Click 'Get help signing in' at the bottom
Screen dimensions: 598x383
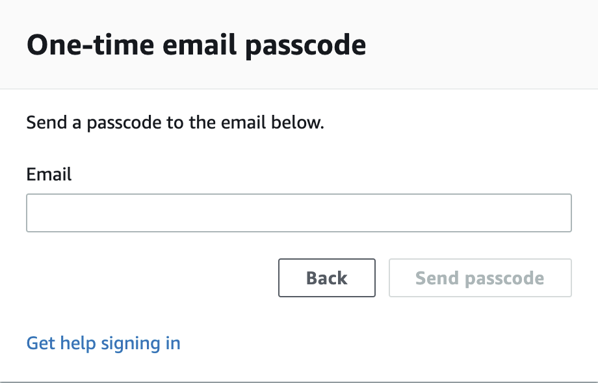[x=103, y=343]
